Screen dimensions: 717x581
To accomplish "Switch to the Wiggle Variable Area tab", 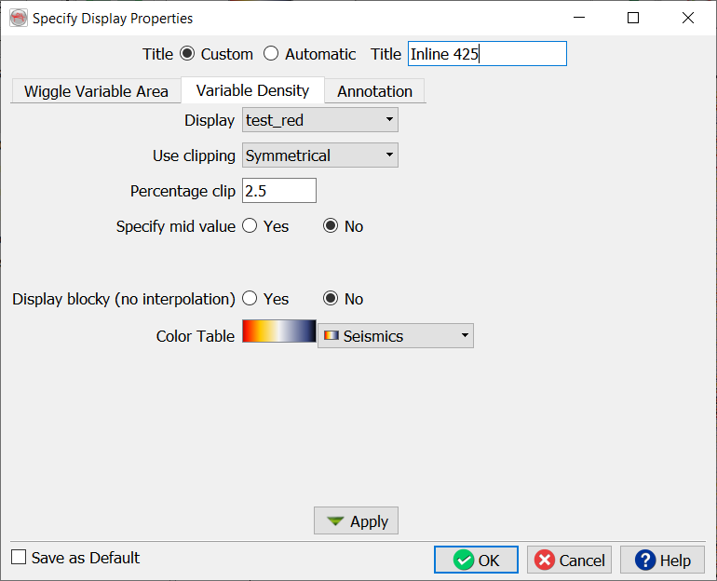I will 96,91.
